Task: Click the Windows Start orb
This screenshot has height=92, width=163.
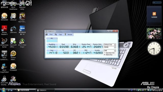Action: 3,90
